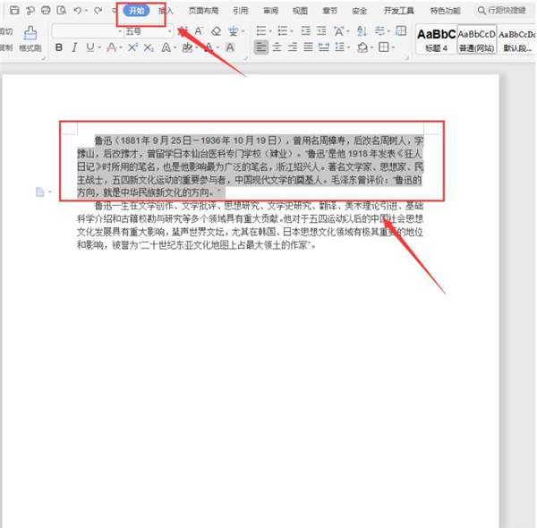Open the font settings dialog launcher
Image resolution: width=537 pixels, height=528 pixels.
[245, 58]
